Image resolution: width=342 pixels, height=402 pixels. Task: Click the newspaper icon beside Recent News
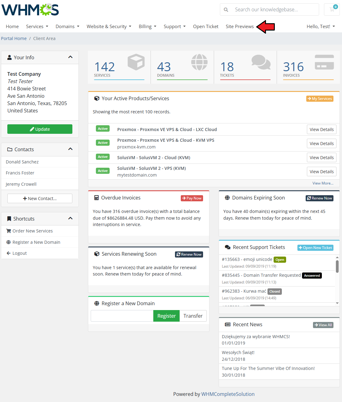tap(227, 324)
